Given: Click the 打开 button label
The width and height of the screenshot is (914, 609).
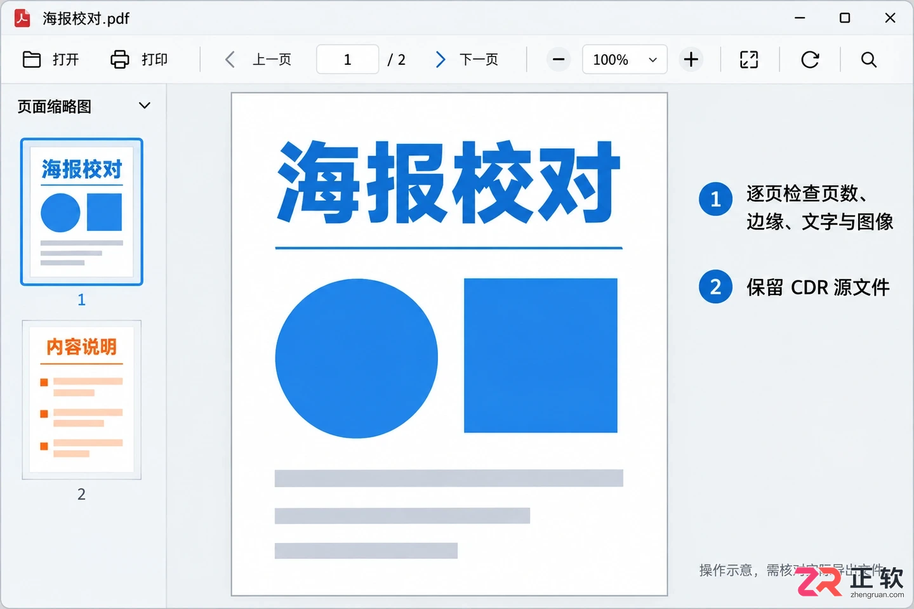Looking at the screenshot, I should (x=66, y=60).
